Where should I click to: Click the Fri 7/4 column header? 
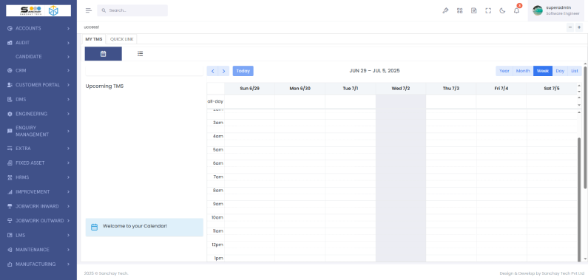(501, 89)
